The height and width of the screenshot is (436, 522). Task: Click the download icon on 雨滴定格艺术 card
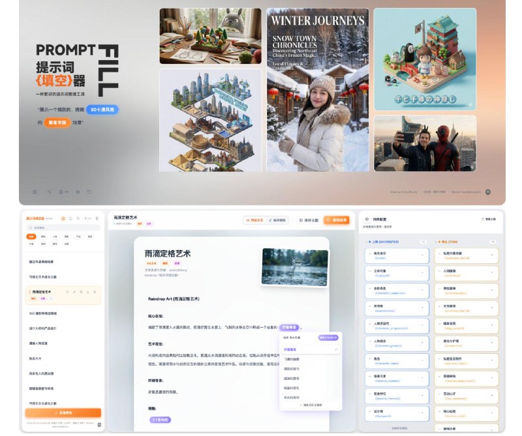tap(87, 291)
